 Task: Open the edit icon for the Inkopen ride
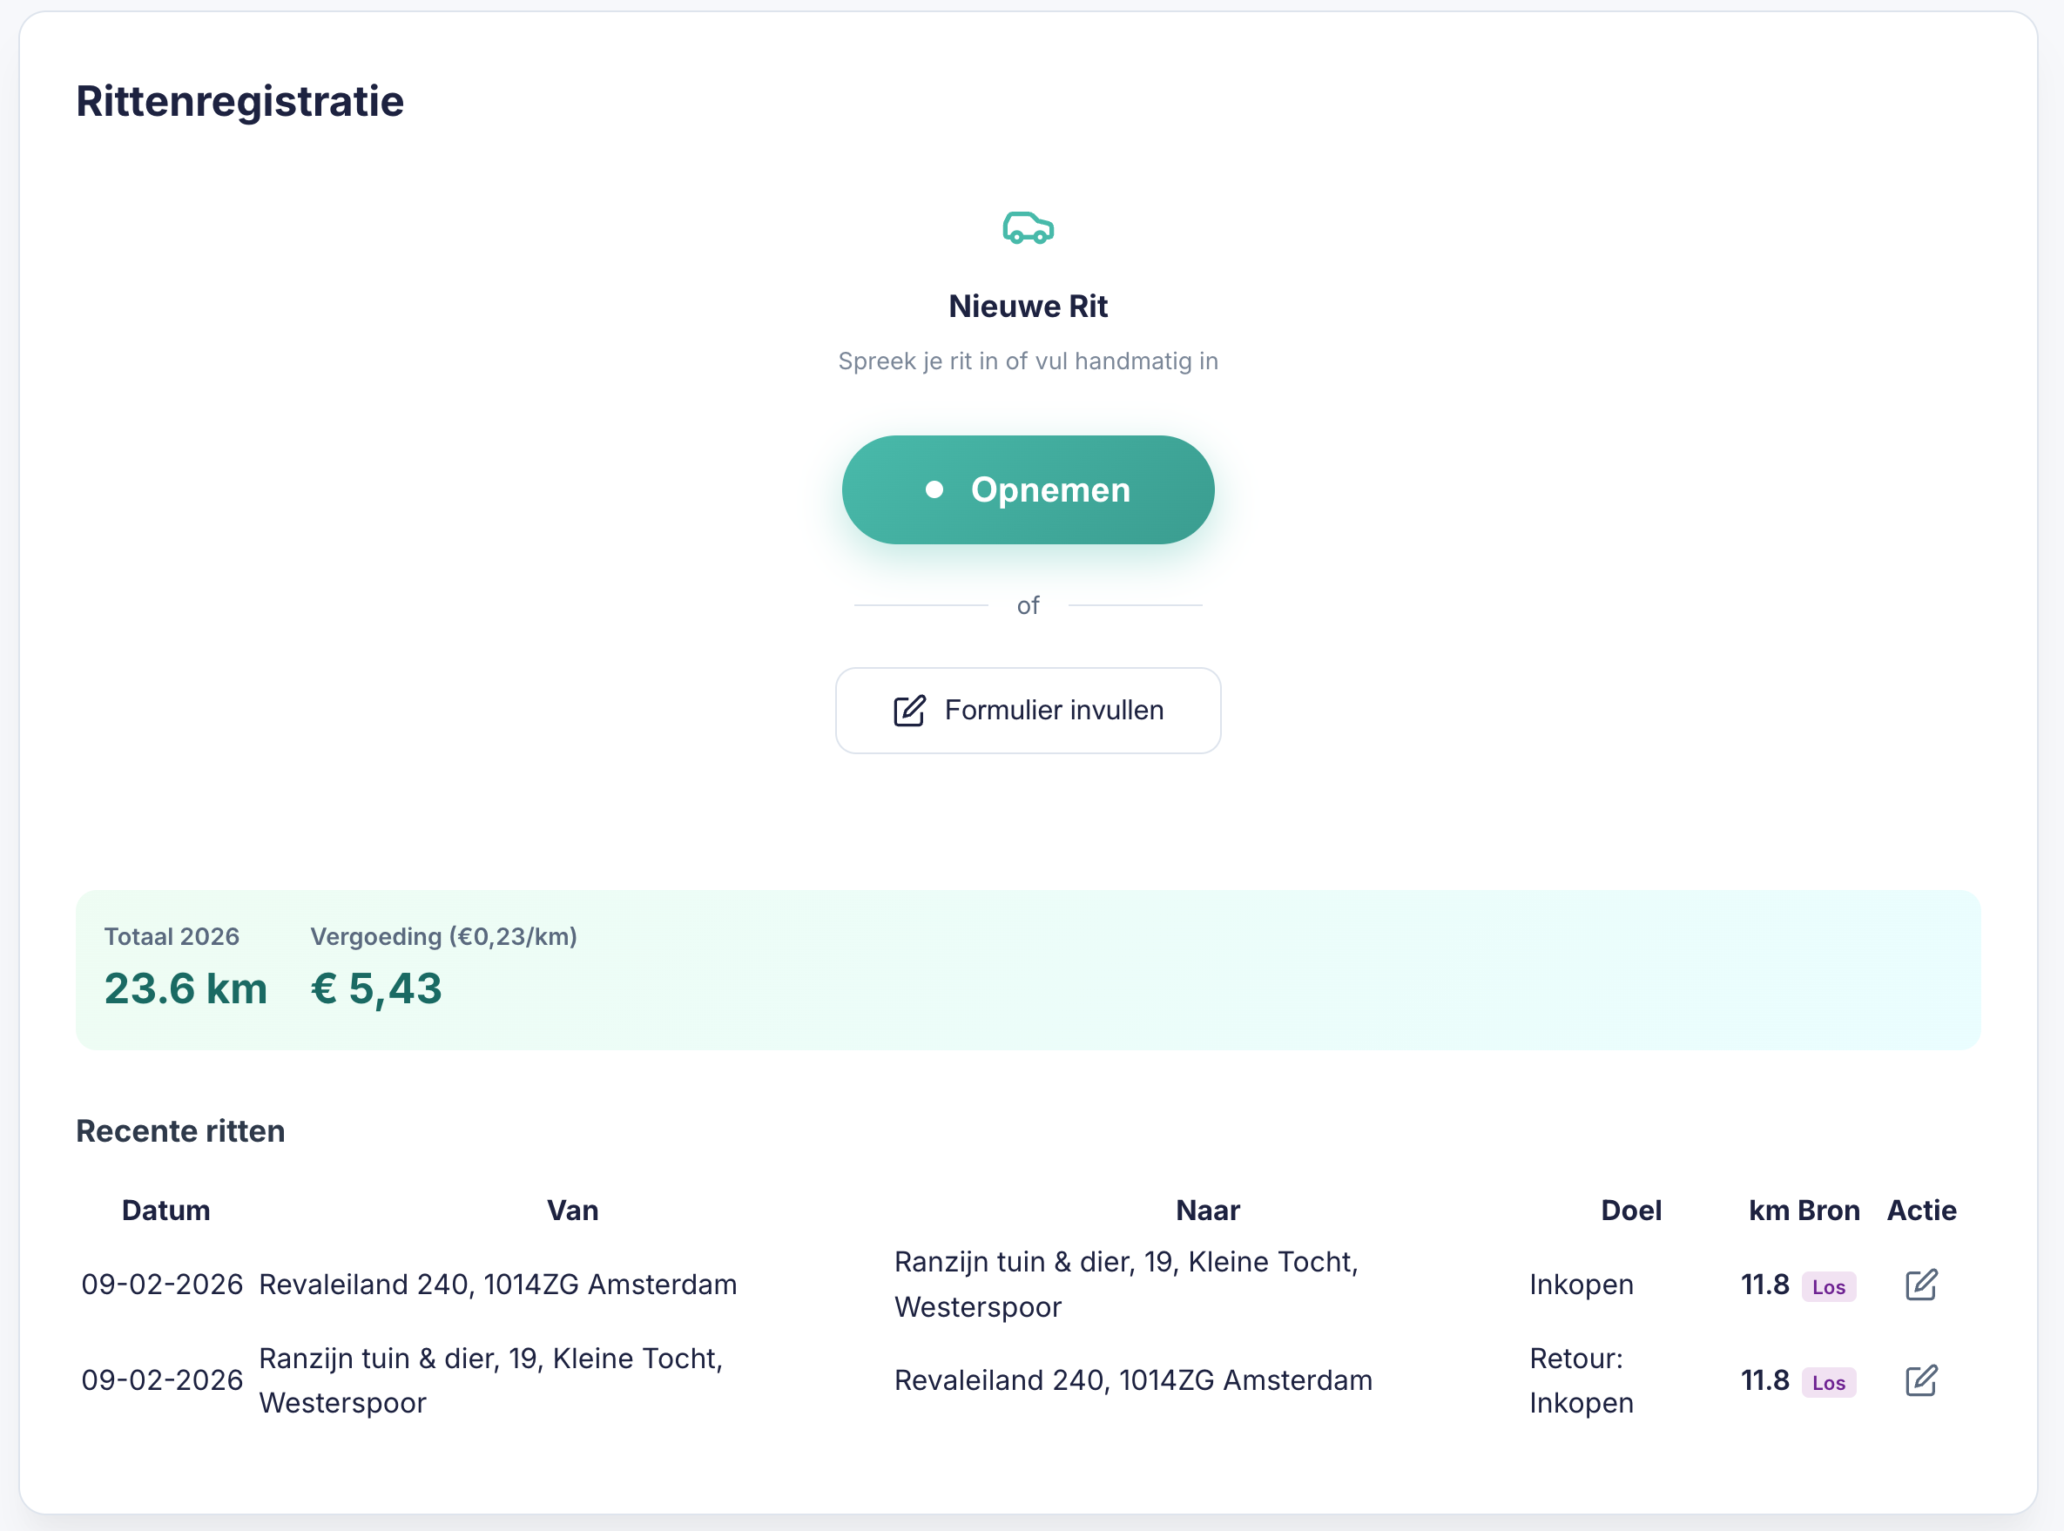[x=1919, y=1285]
